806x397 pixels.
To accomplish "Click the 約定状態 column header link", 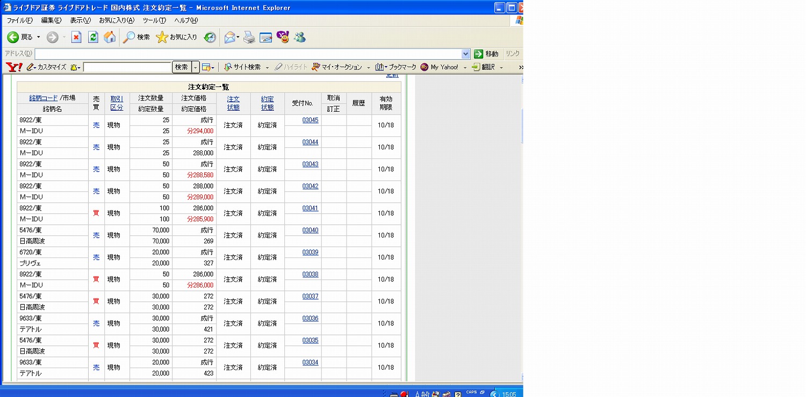I will coord(267,103).
